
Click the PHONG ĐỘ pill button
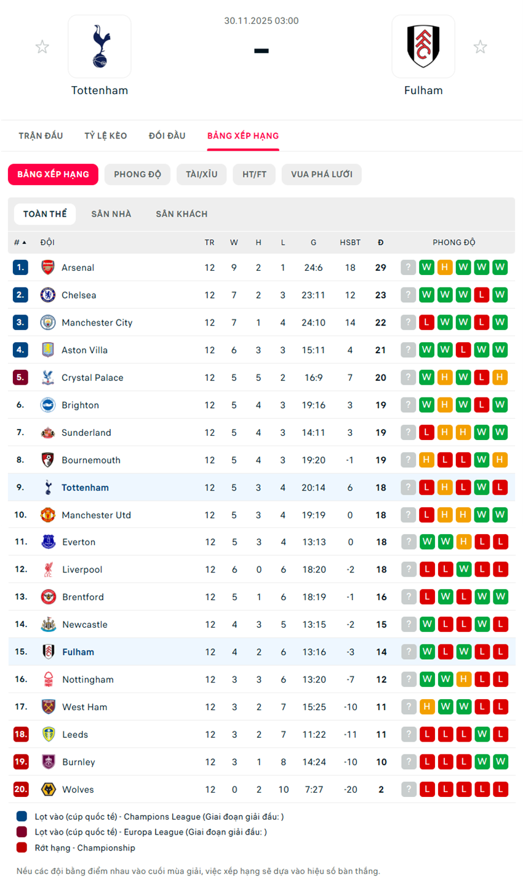[137, 174]
